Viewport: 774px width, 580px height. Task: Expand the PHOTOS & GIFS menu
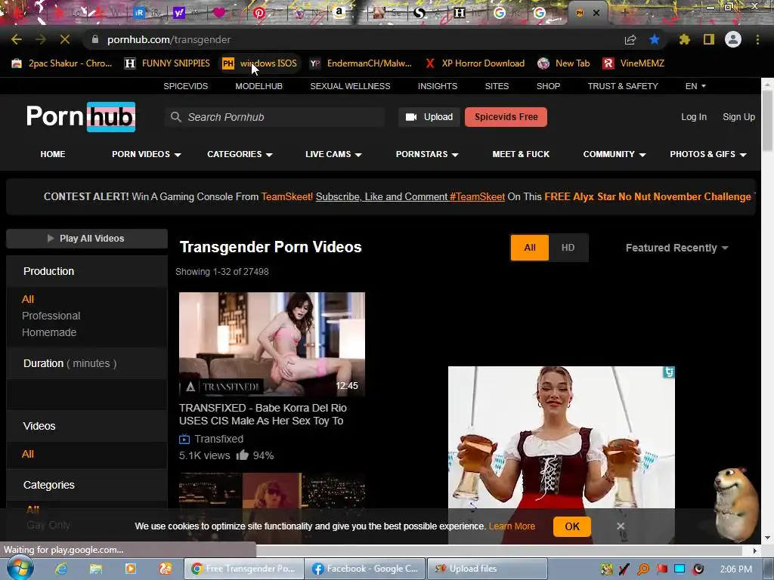(707, 154)
